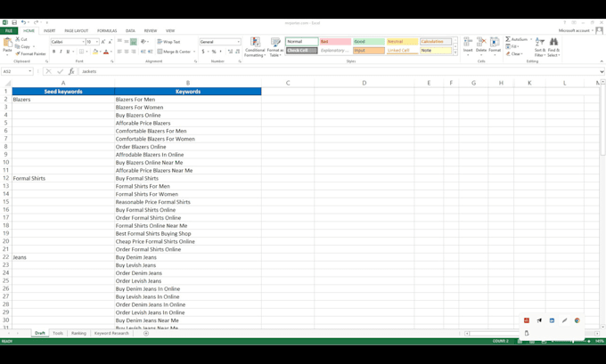606x364 pixels.
Task: Toggle align text right
Action: click(134, 52)
